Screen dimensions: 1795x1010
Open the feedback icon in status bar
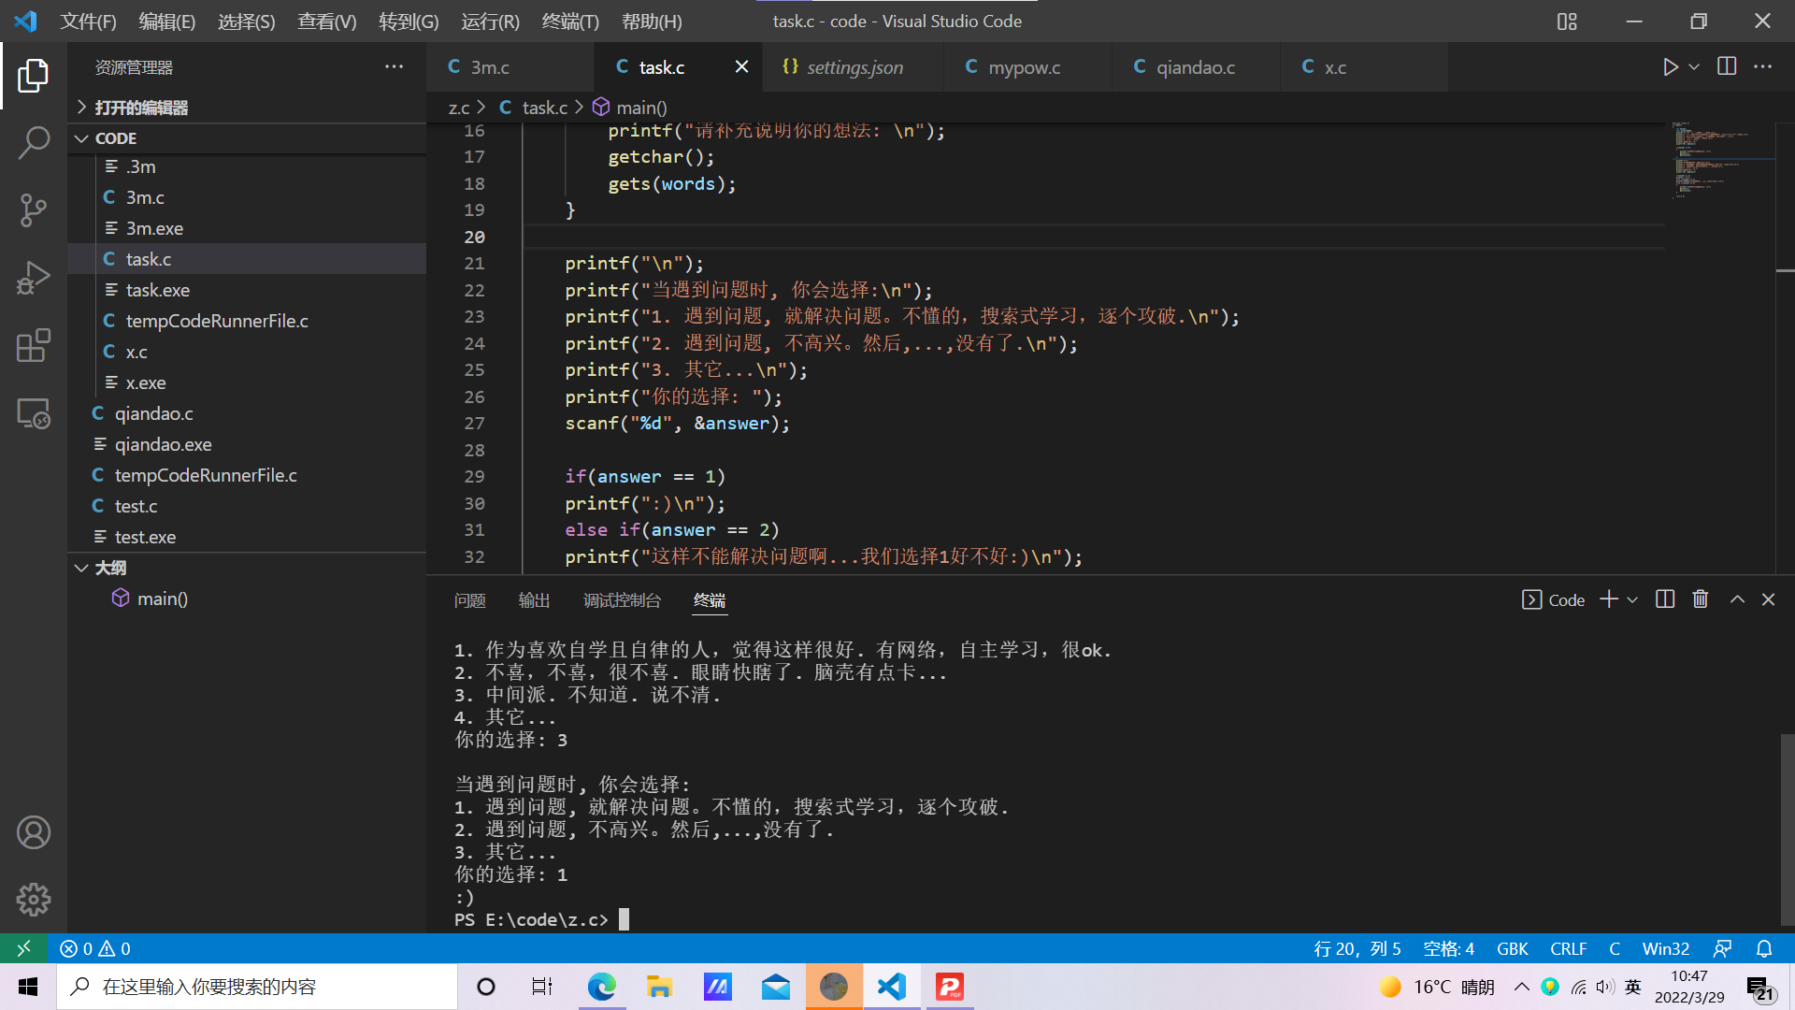pos(1722,948)
